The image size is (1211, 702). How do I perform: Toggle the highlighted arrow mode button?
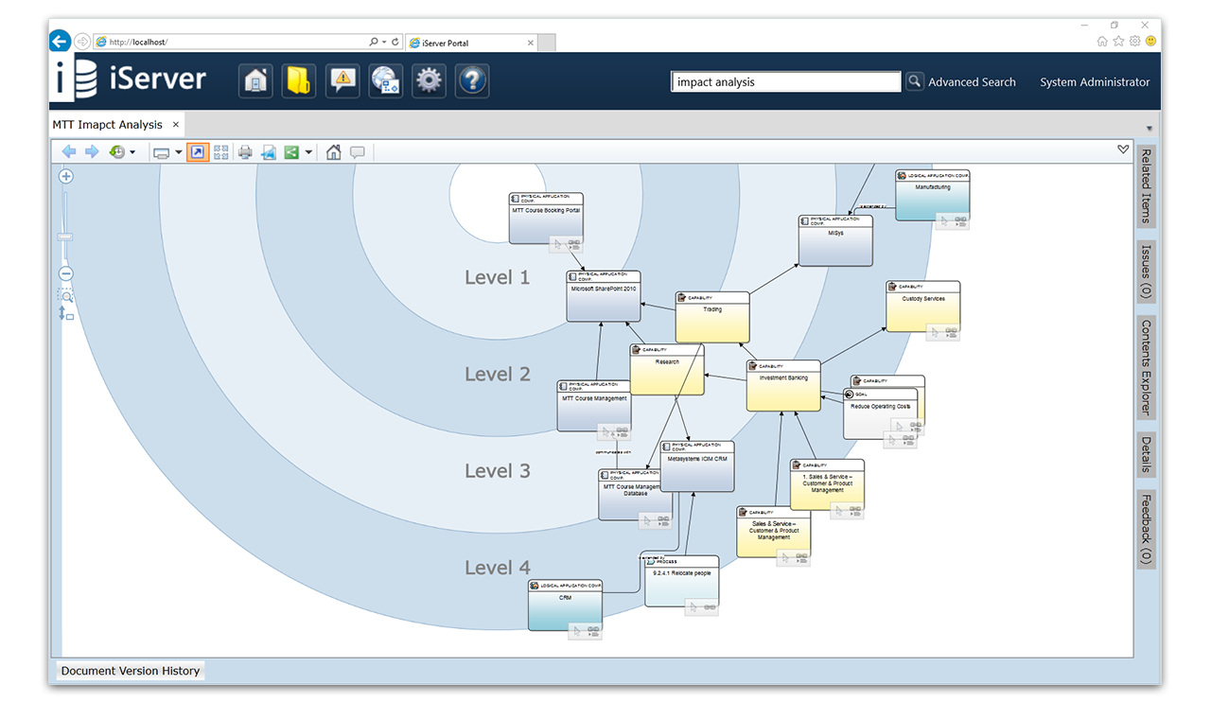[198, 152]
